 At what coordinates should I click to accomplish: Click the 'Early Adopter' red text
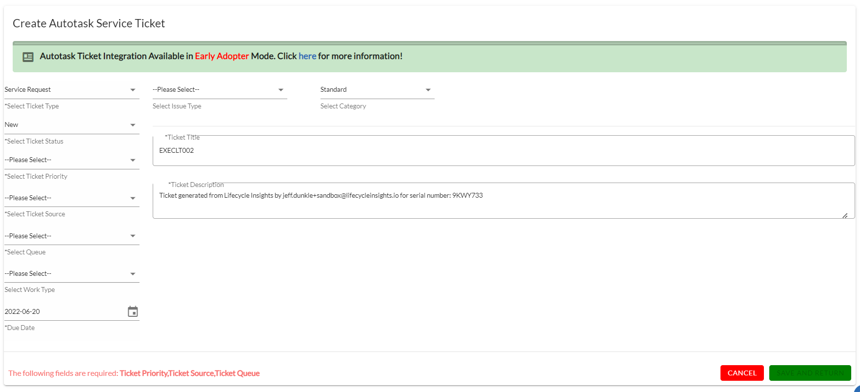222,56
